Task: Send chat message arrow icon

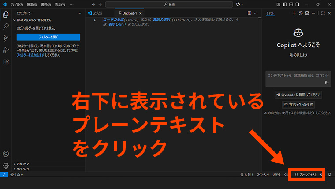Action: point(327,82)
